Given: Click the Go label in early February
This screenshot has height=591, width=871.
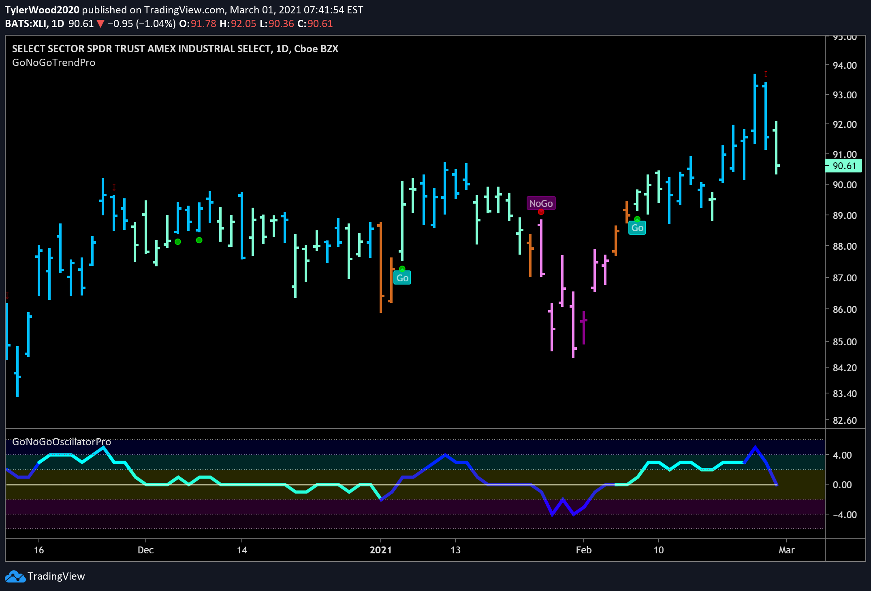Looking at the screenshot, I should pyautogui.click(x=637, y=228).
